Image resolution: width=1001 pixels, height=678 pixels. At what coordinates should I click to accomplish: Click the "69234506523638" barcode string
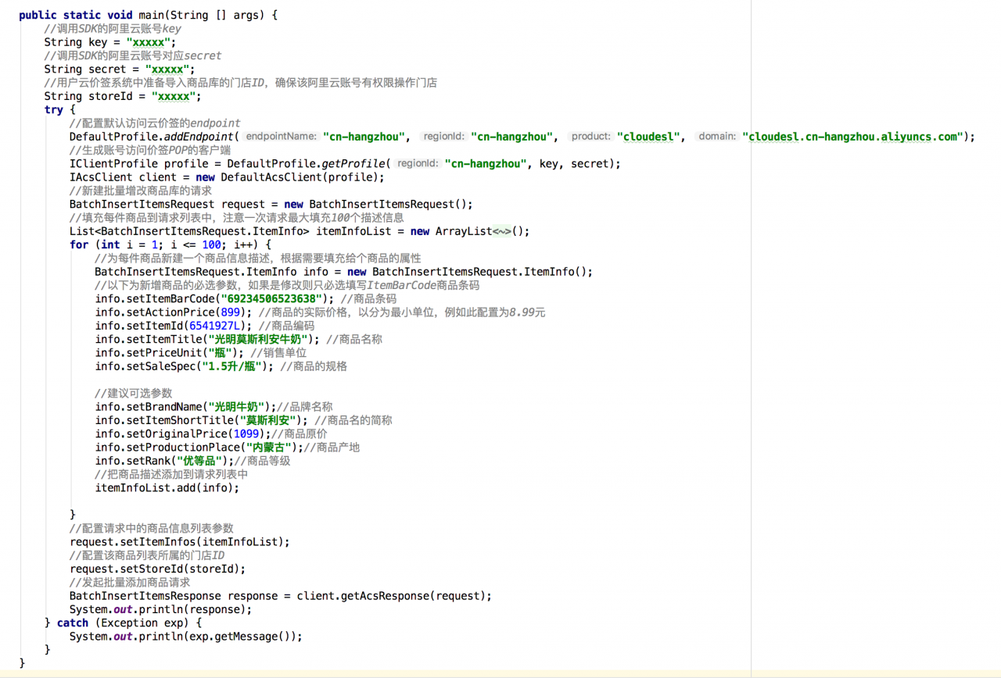tap(271, 298)
